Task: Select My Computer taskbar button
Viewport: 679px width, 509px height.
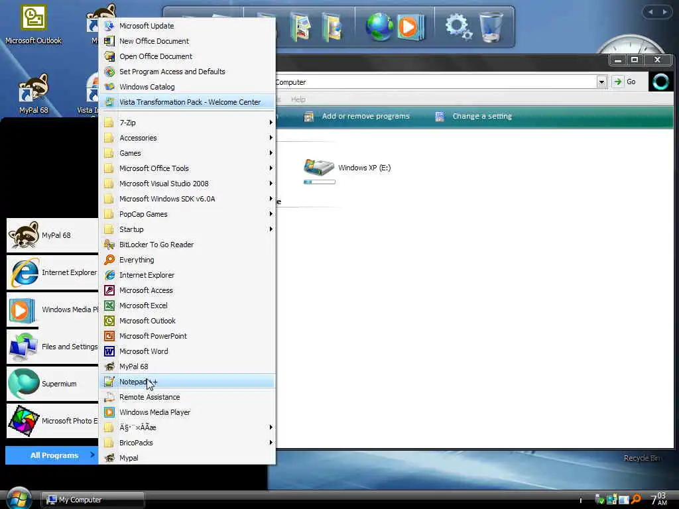Action: click(93, 500)
